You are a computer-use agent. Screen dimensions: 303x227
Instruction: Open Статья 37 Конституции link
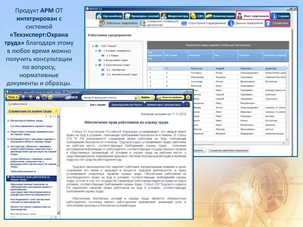[x=105, y=132]
